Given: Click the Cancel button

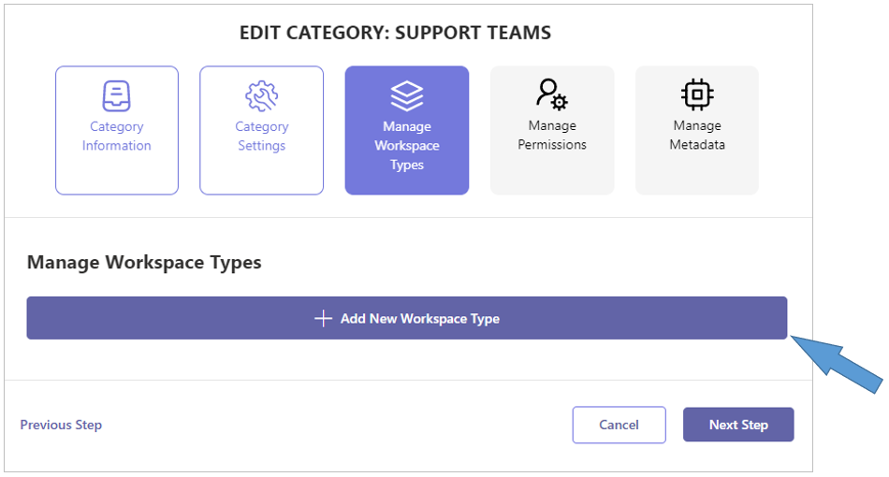Looking at the screenshot, I should click(619, 425).
